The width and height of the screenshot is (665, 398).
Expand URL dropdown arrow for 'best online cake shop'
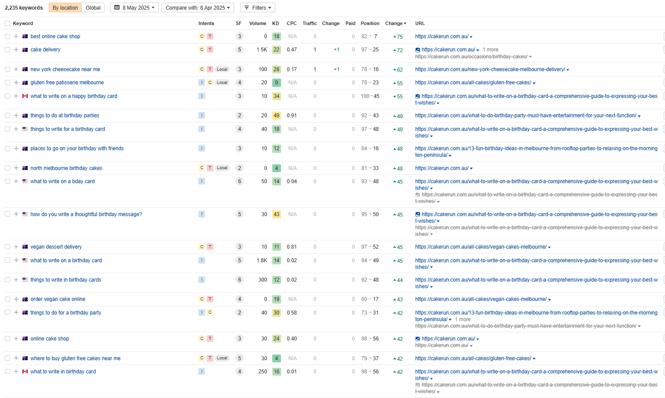click(471, 37)
